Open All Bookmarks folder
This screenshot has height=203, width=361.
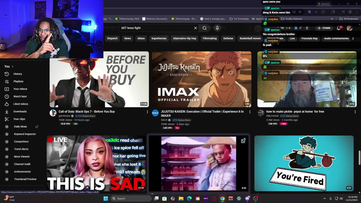349,19
